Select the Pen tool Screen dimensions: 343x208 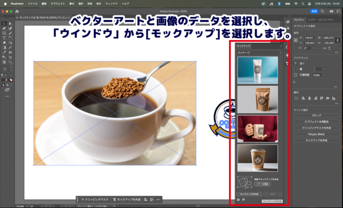coord(4,28)
